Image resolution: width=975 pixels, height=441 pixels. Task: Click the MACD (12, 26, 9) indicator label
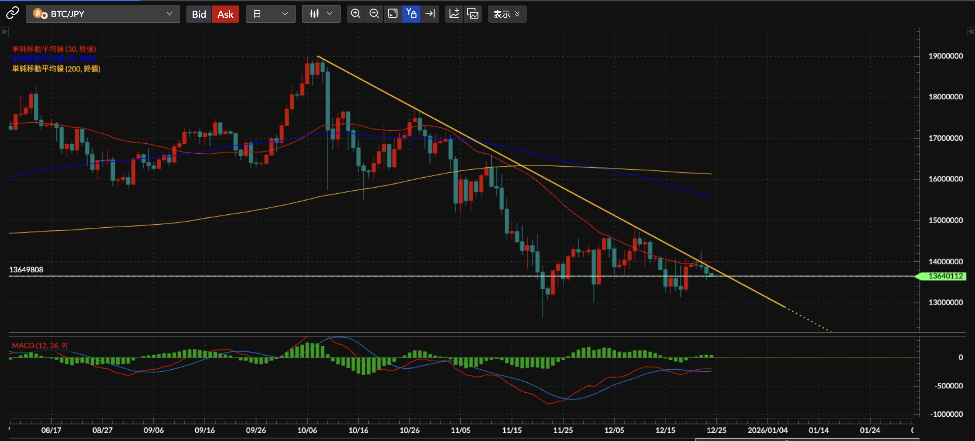tap(40, 345)
